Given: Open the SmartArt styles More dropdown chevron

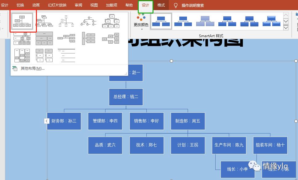Looking at the screenshot, I should click(286, 28).
